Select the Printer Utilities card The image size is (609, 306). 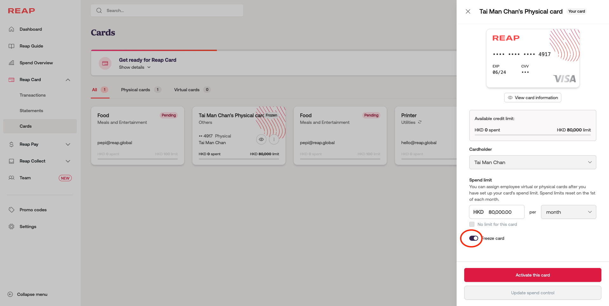coord(425,136)
